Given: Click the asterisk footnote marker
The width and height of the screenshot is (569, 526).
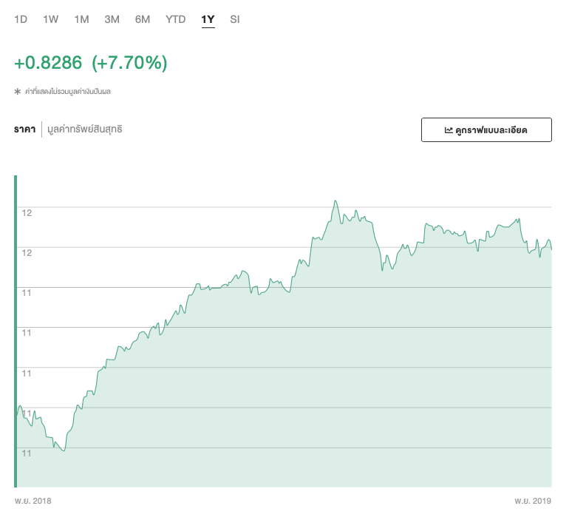Looking at the screenshot, I should click(18, 92).
